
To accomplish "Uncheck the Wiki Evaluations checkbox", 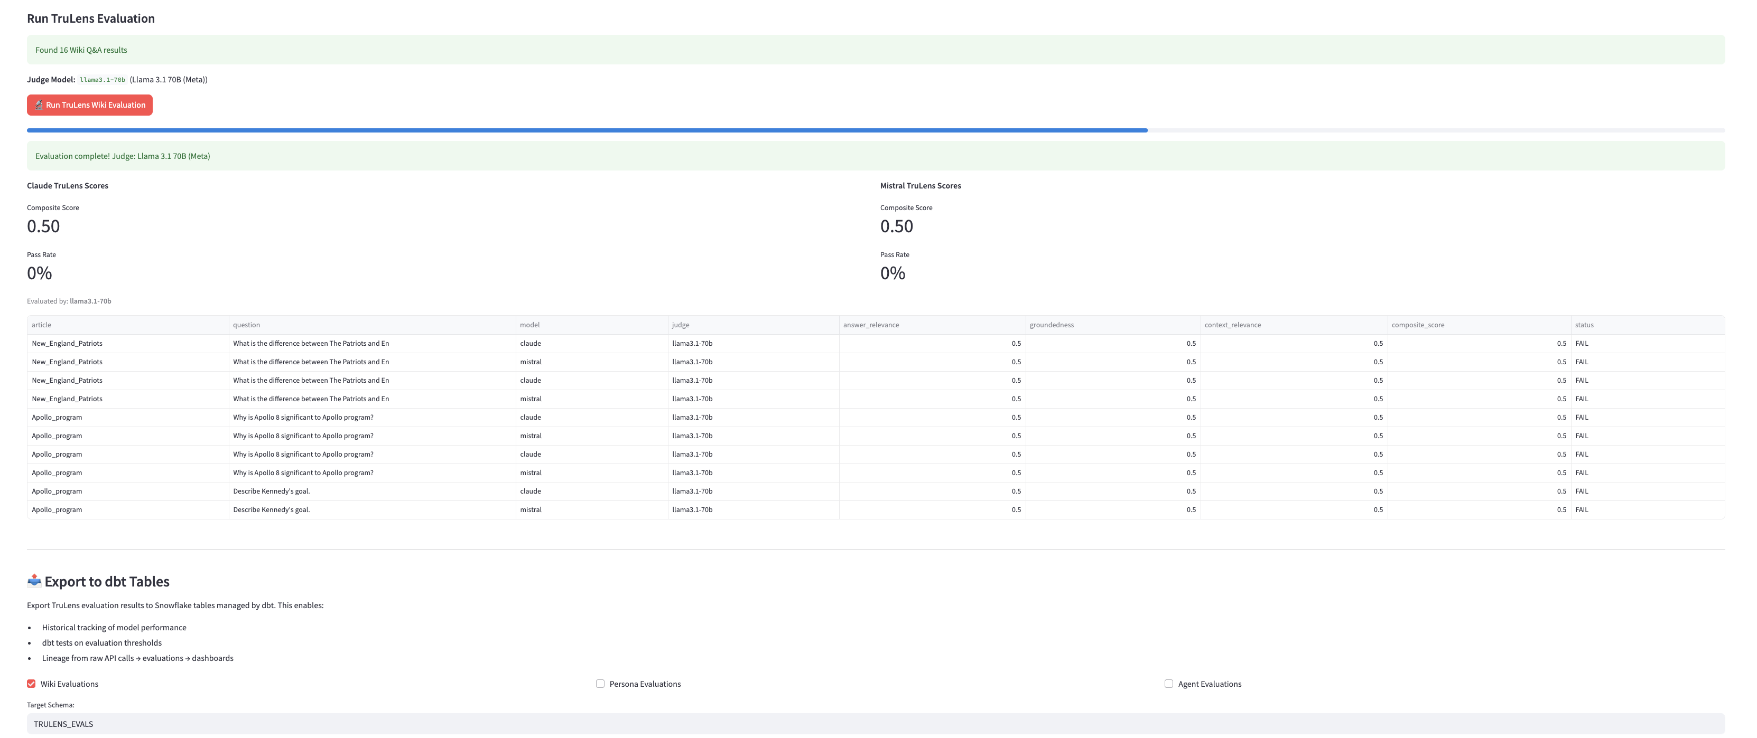I will [x=31, y=684].
